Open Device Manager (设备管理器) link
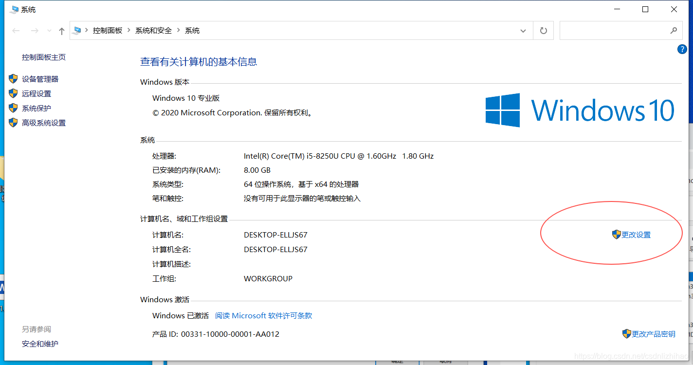This screenshot has height=365, width=693. pyautogui.click(x=40, y=79)
